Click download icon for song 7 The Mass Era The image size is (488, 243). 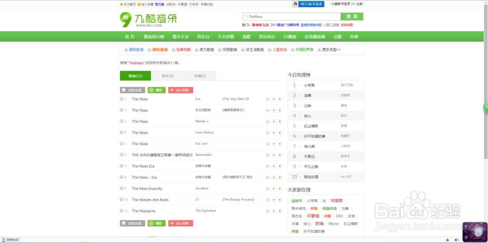(280, 166)
